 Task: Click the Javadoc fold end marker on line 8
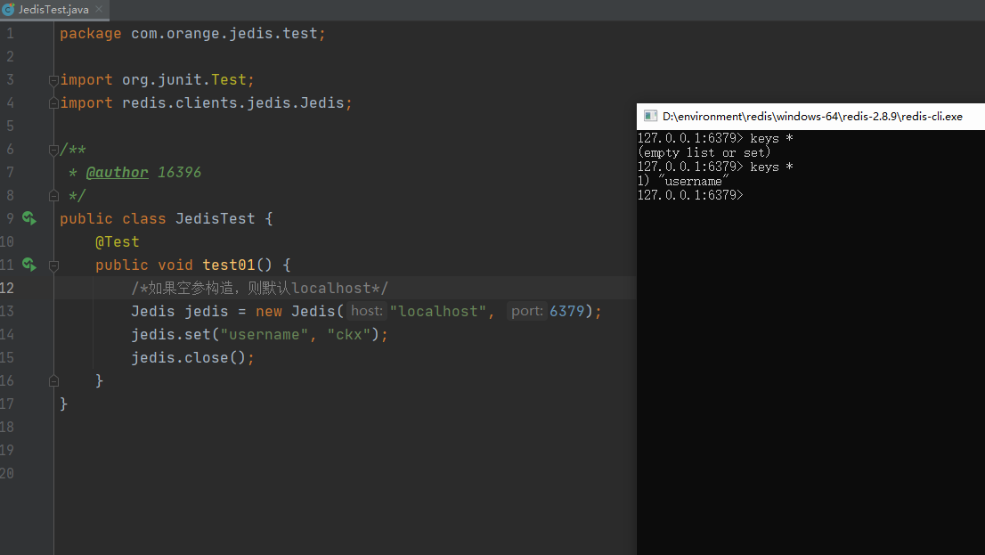click(x=53, y=195)
